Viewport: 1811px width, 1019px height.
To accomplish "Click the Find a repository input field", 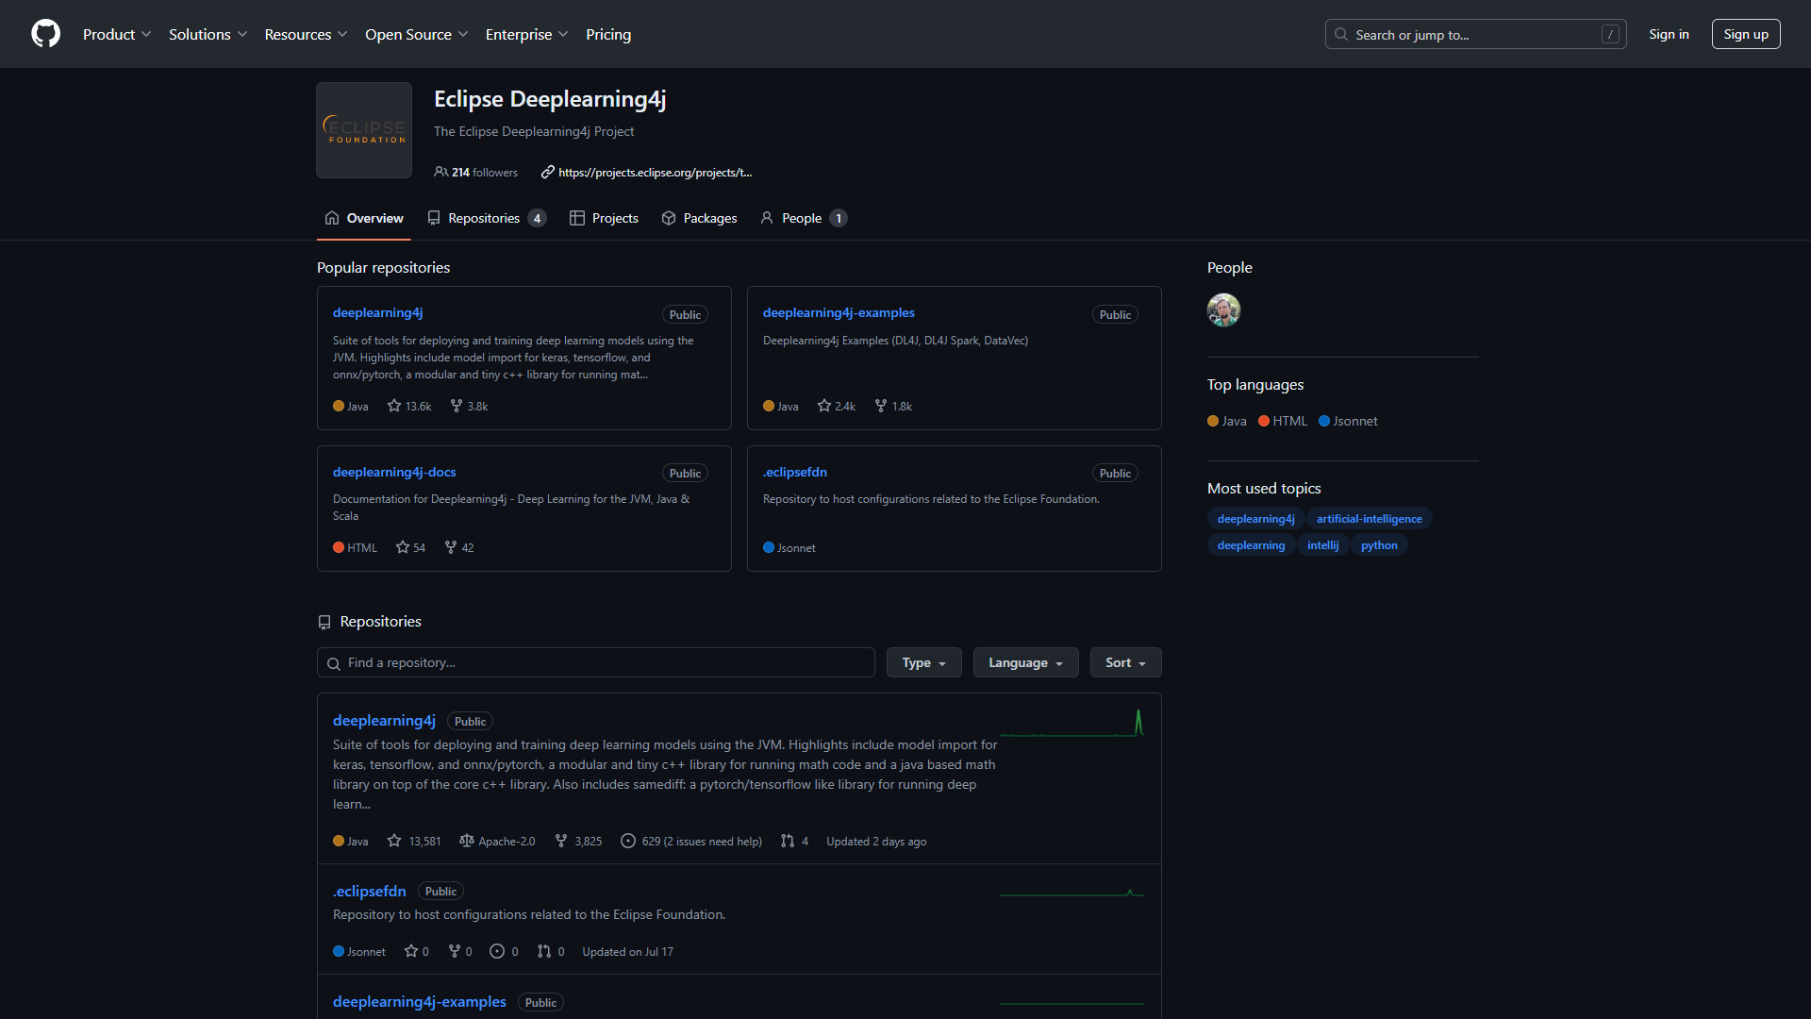I will pos(596,662).
